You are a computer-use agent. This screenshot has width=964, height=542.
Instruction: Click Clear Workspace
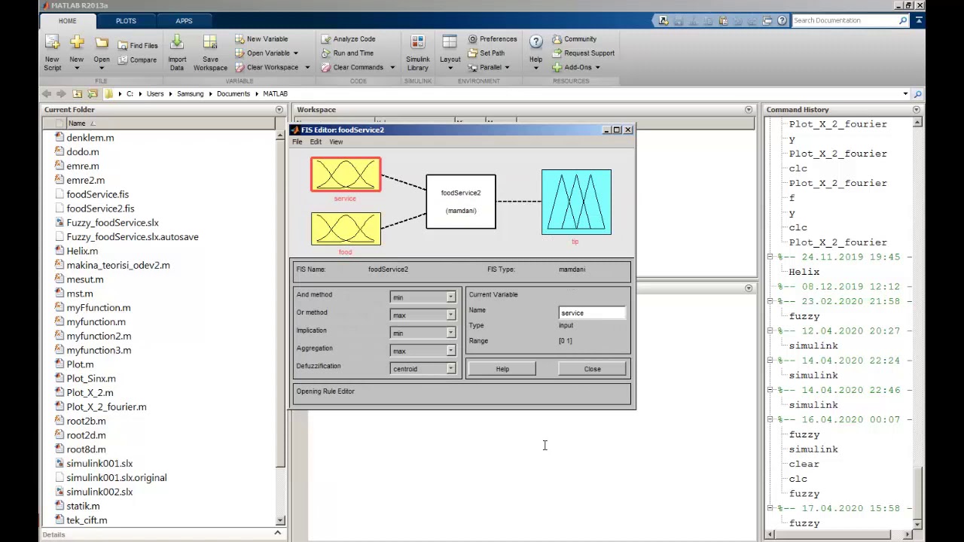[x=266, y=68]
